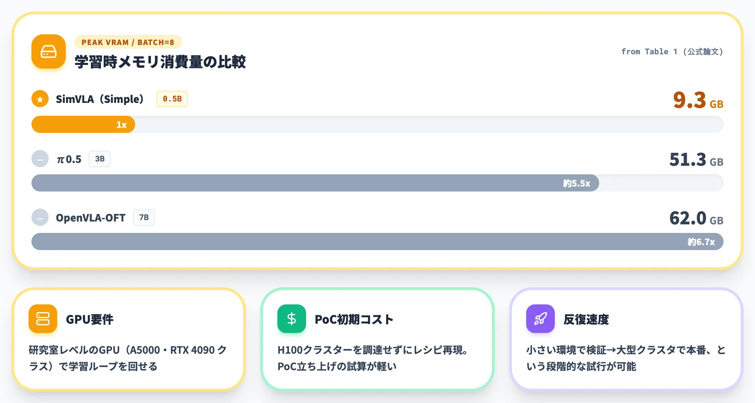Image resolution: width=755 pixels, height=403 pixels.
Task: Click the SimVLA (Simple) model name
Action: tap(100, 99)
